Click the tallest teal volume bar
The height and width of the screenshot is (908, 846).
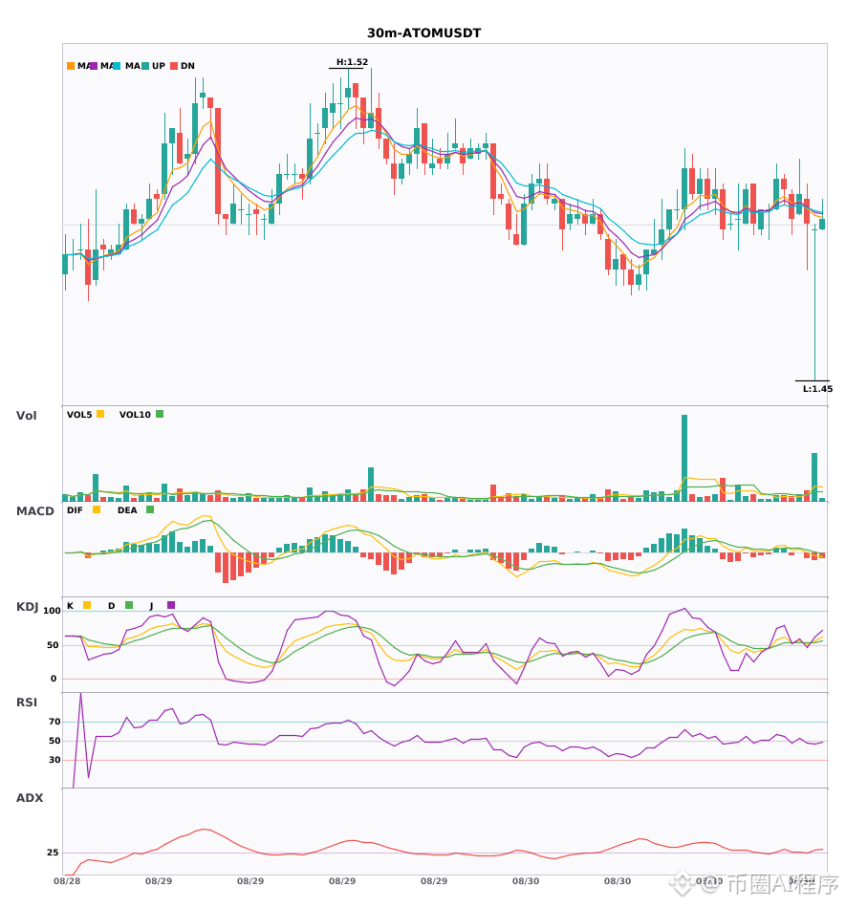click(684, 458)
